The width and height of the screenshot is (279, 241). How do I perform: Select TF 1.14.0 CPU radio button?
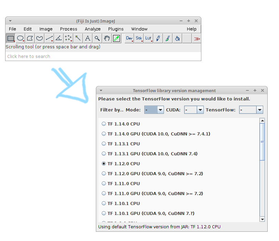[x=104, y=124]
